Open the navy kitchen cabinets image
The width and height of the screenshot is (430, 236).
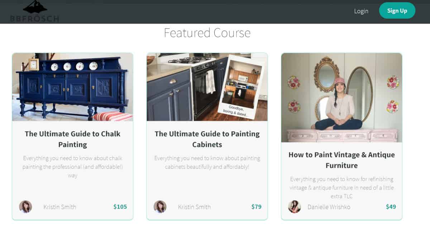point(207,87)
